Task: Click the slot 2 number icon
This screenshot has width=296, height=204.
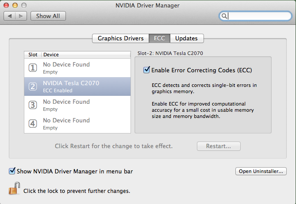Action: coord(33,86)
